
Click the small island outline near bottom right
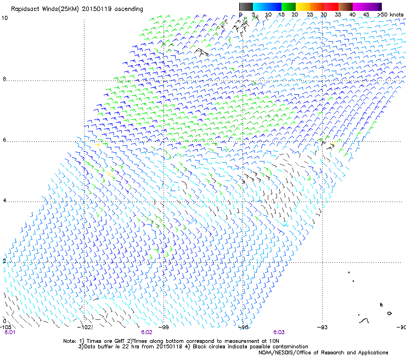tap(389, 313)
